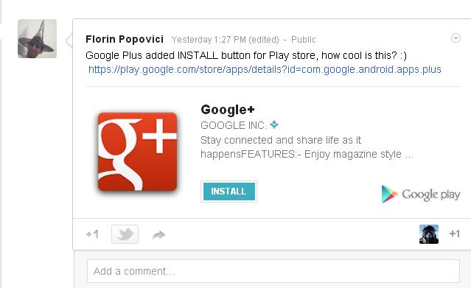Click the blue top developer badge
471x288 pixels.
tap(274, 124)
